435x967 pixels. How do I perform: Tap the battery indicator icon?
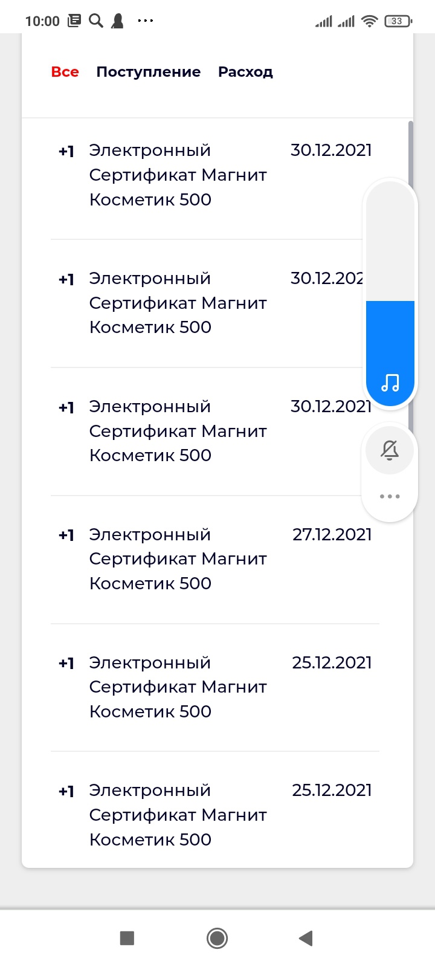pyautogui.click(x=398, y=21)
